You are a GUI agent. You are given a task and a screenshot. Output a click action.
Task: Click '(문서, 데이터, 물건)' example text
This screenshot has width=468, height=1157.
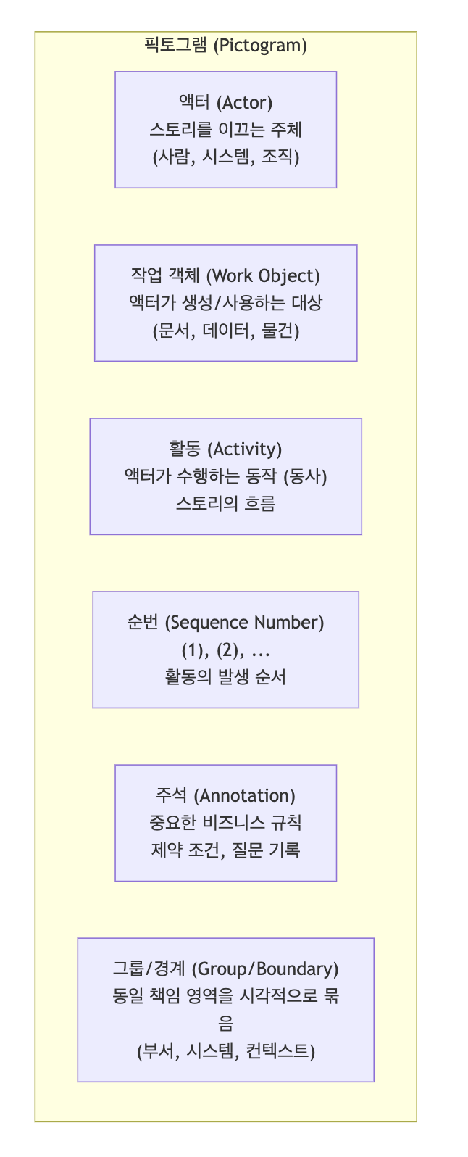click(x=225, y=331)
